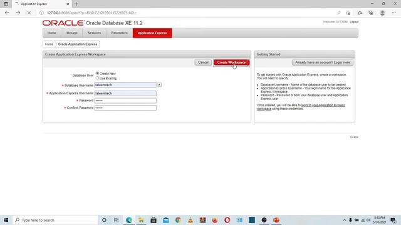Click the address bar URL

[92, 12]
